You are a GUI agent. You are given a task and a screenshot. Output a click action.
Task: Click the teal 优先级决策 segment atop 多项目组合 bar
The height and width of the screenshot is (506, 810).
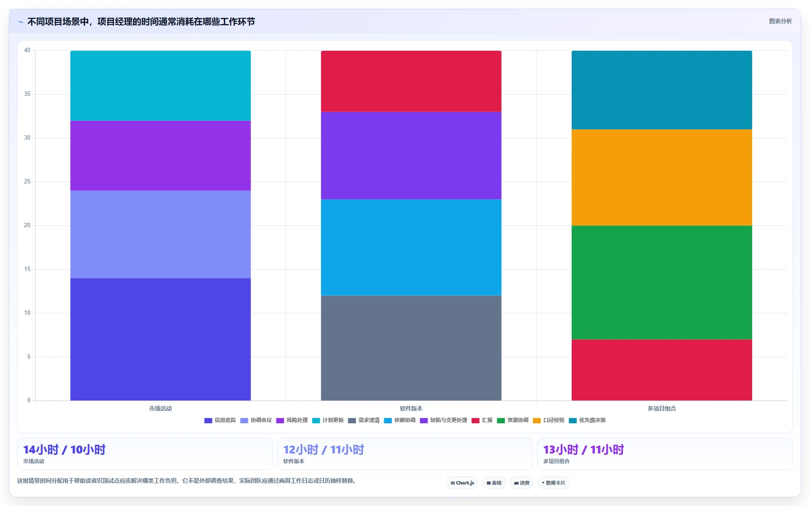(x=661, y=90)
